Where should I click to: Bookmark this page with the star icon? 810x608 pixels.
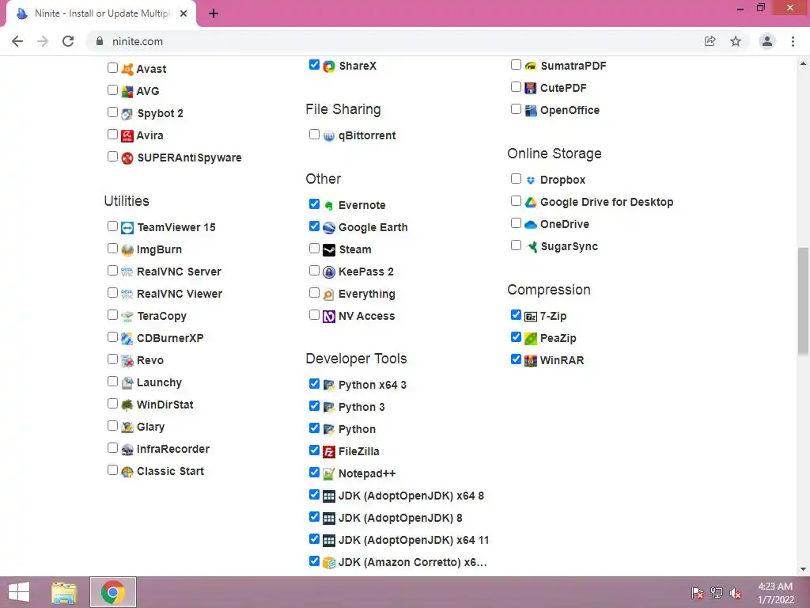736,41
